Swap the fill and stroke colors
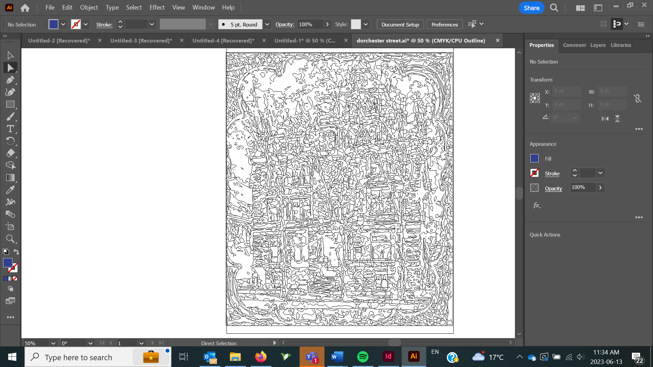653x367 pixels. click(16, 252)
